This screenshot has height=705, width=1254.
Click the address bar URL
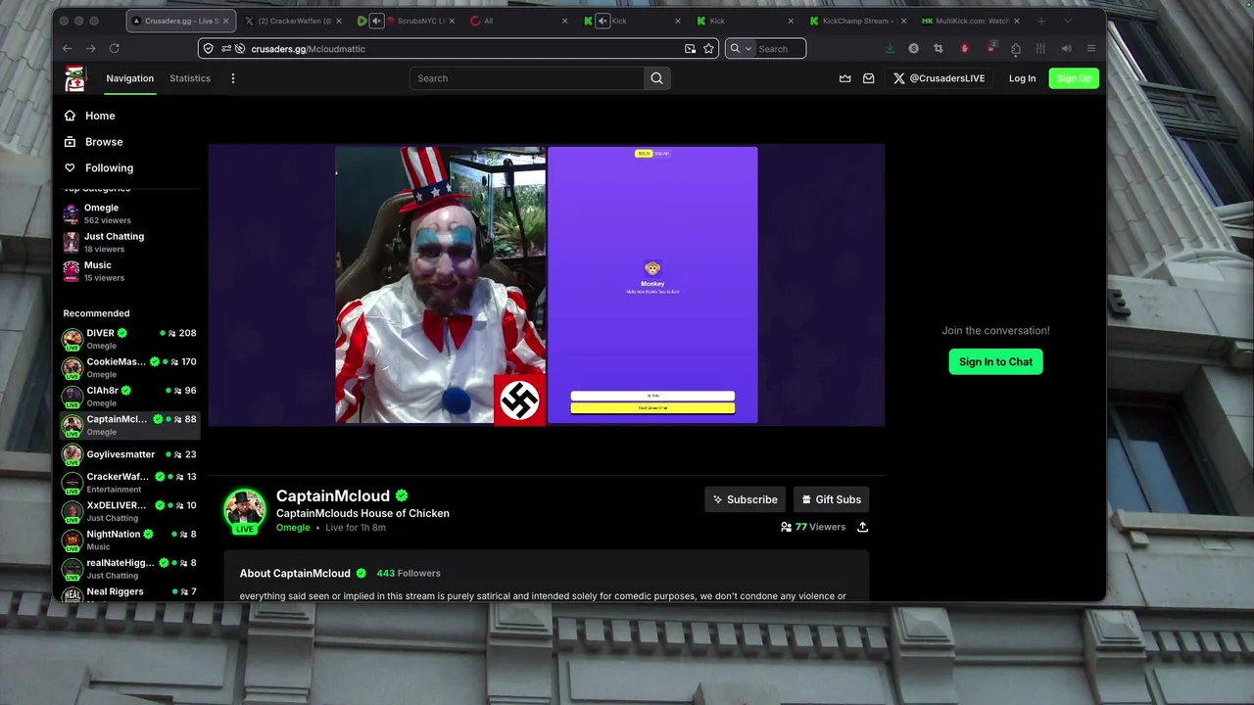coord(308,49)
